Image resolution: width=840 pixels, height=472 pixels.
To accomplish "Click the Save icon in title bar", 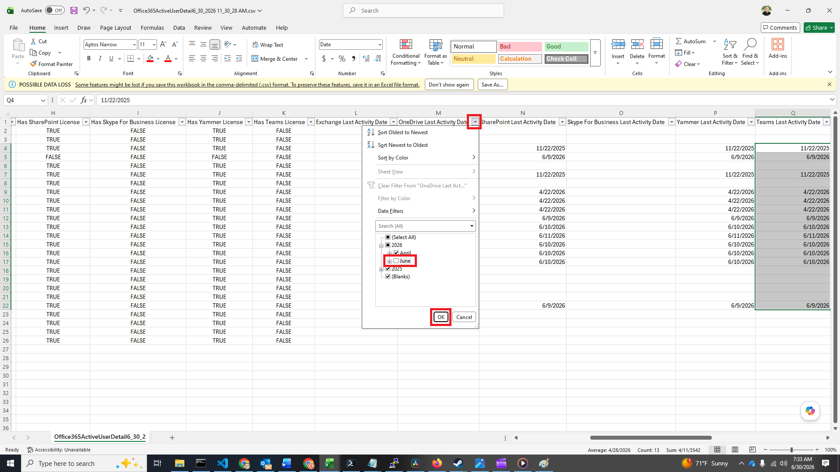I will (74, 10).
